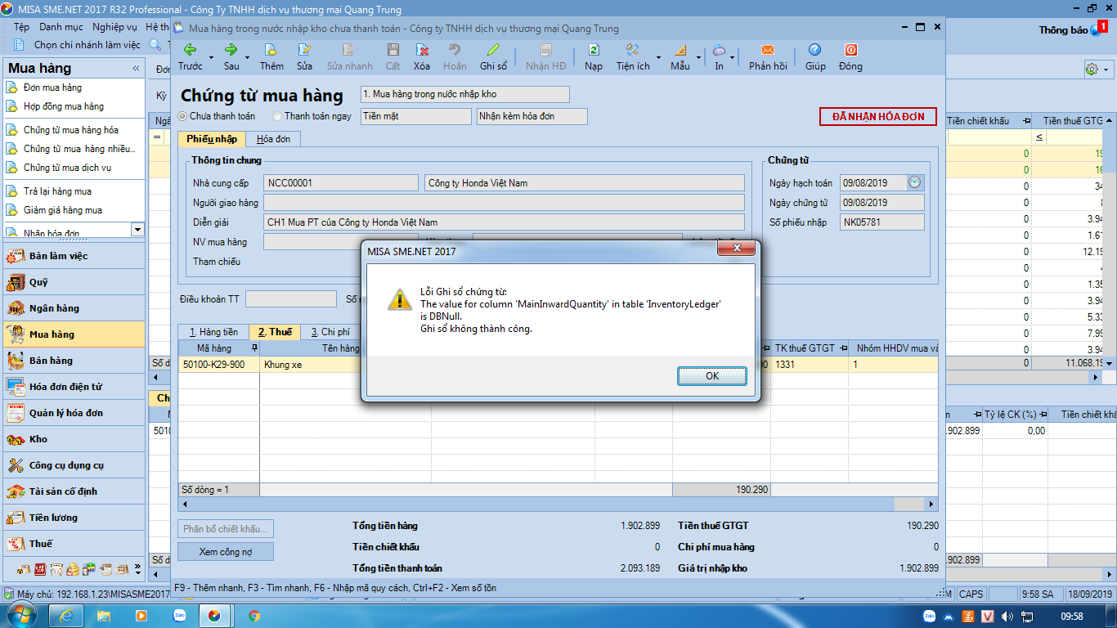Click OK in the error dialog
Screen dimensions: 1117x628
pyautogui.click(x=712, y=376)
